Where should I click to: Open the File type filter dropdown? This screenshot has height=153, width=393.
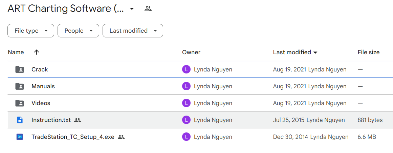pyautogui.click(x=31, y=31)
